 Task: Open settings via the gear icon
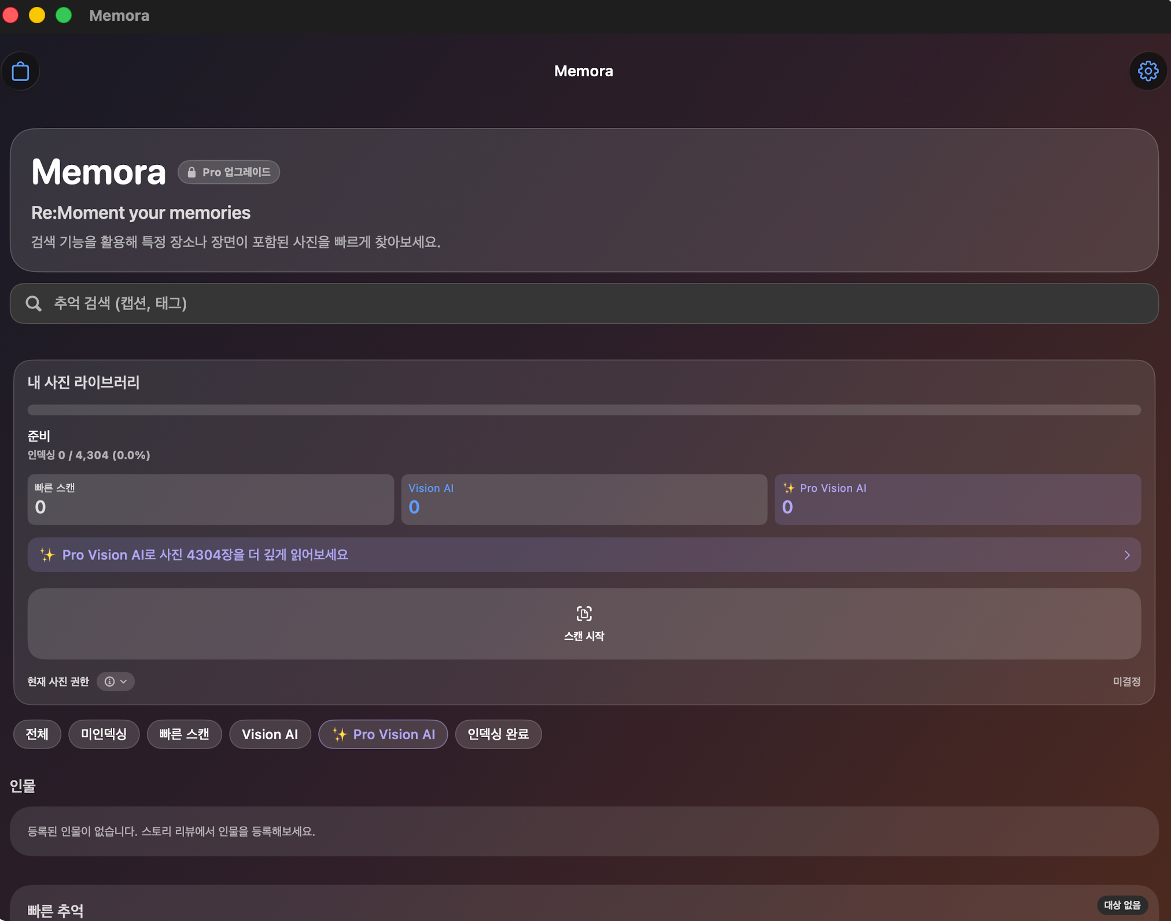(1148, 71)
